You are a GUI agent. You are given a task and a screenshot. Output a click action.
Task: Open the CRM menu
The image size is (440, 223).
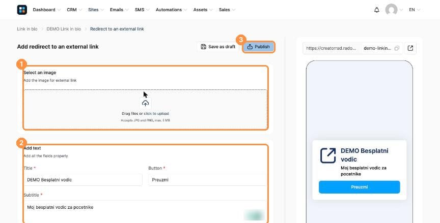pos(74,10)
